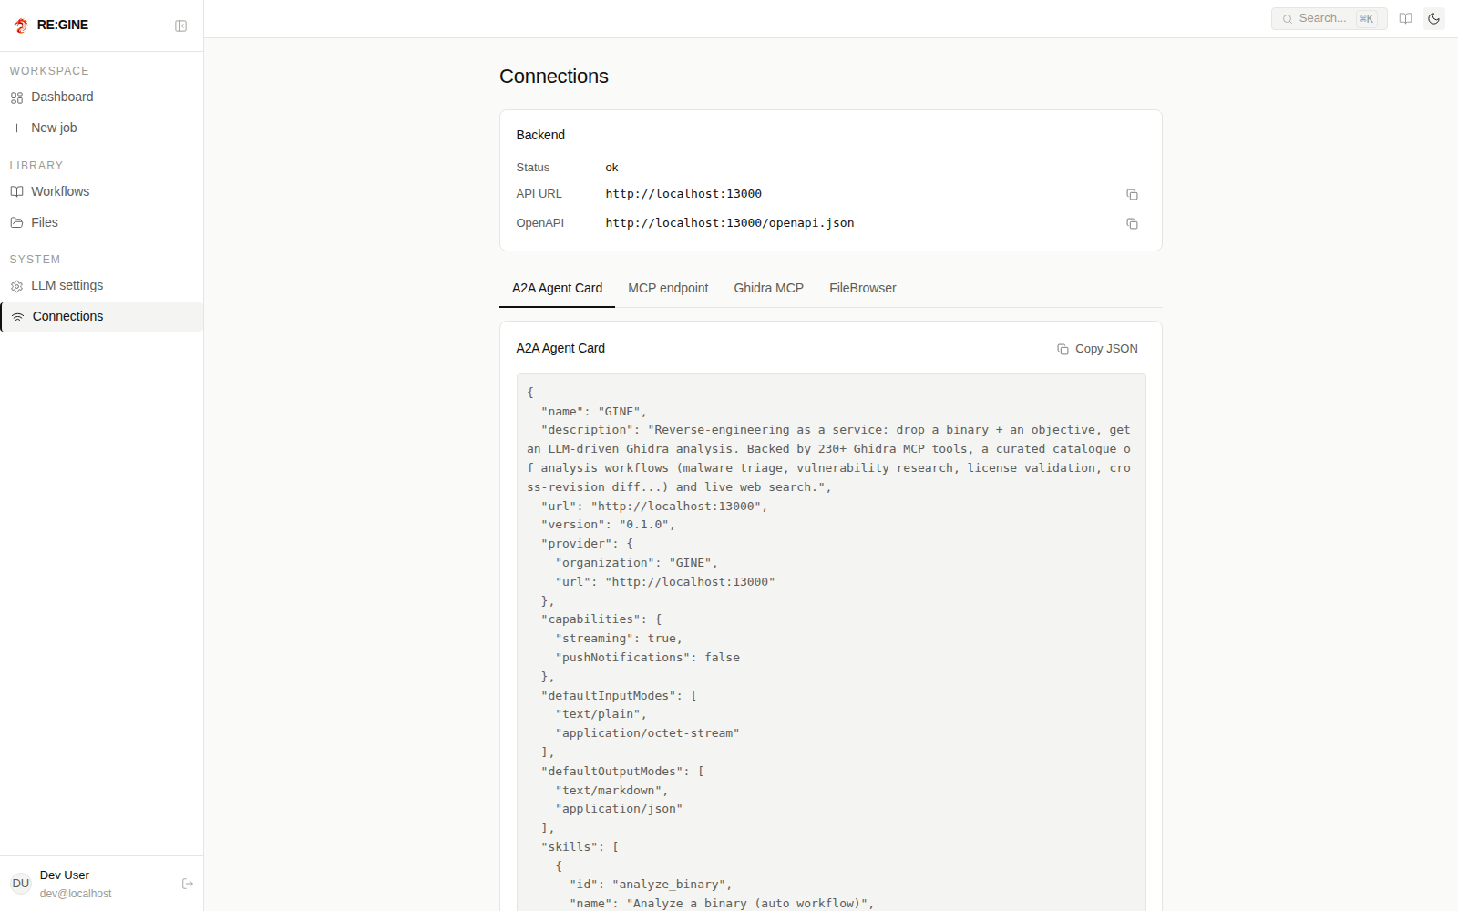Image resolution: width=1458 pixels, height=911 pixels.
Task: Click the "version": "0.1.0" JSON line
Action: (609, 525)
